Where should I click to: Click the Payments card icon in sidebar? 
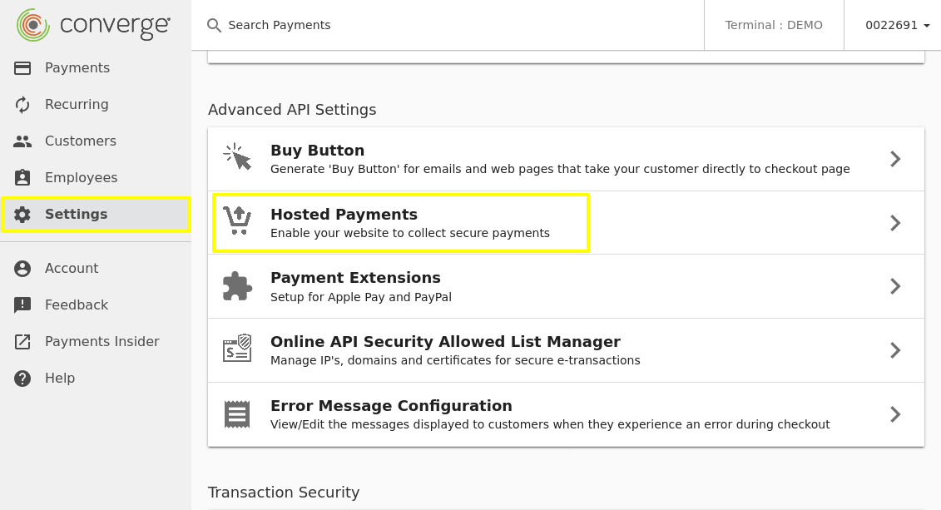(x=22, y=68)
